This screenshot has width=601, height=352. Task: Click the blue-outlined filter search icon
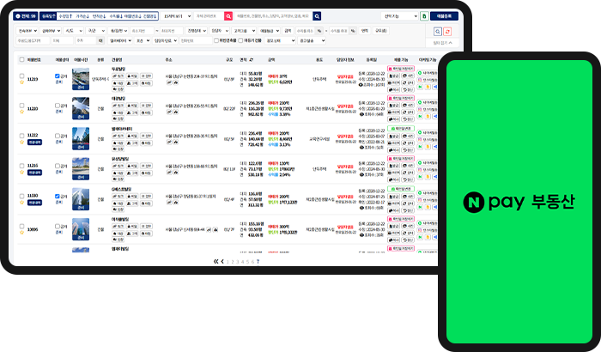438,32
